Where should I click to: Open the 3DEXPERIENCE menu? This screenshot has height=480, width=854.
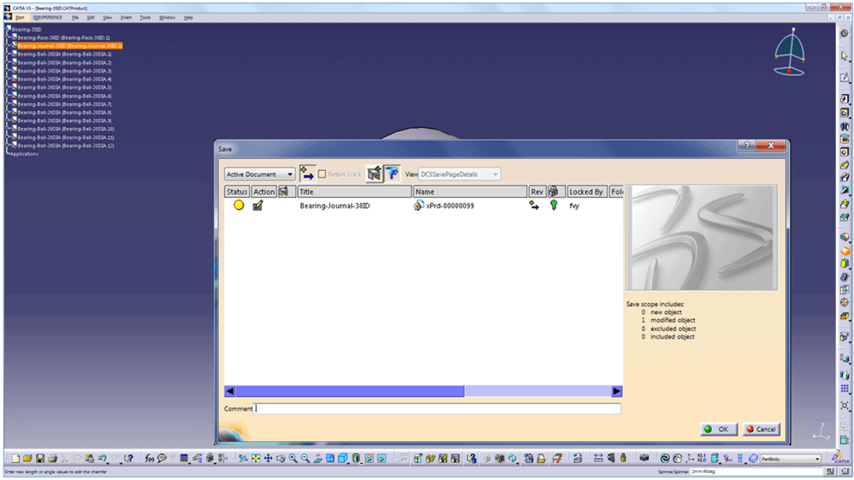pyautogui.click(x=48, y=18)
